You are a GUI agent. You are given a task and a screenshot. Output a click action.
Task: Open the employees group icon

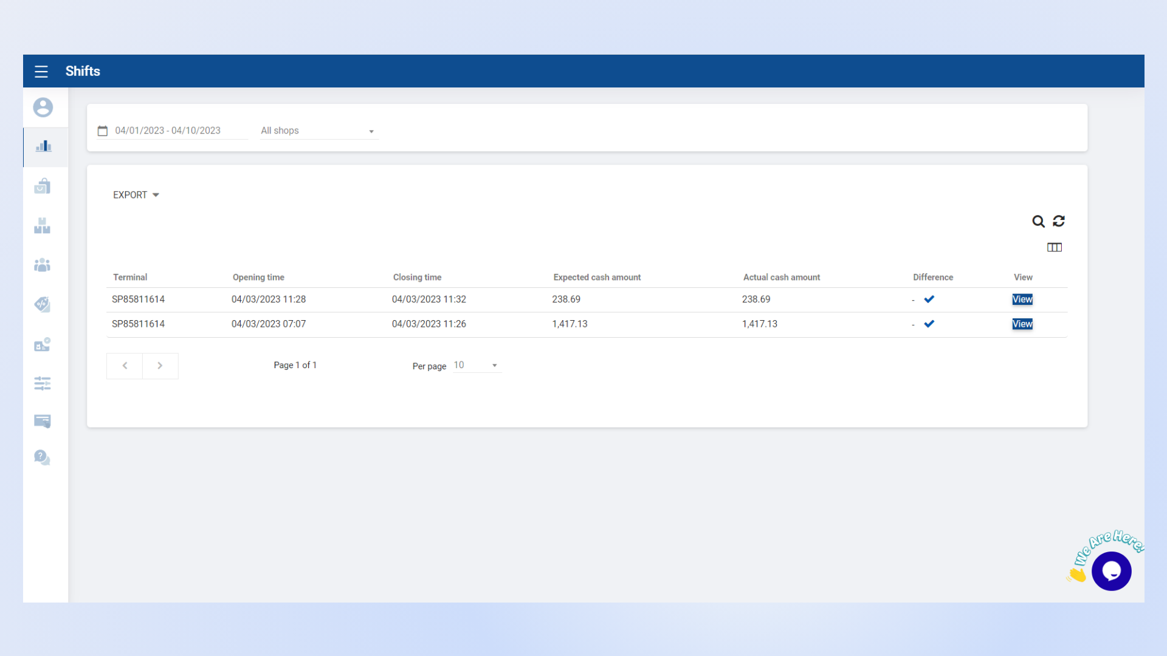(x=43, y=265)
